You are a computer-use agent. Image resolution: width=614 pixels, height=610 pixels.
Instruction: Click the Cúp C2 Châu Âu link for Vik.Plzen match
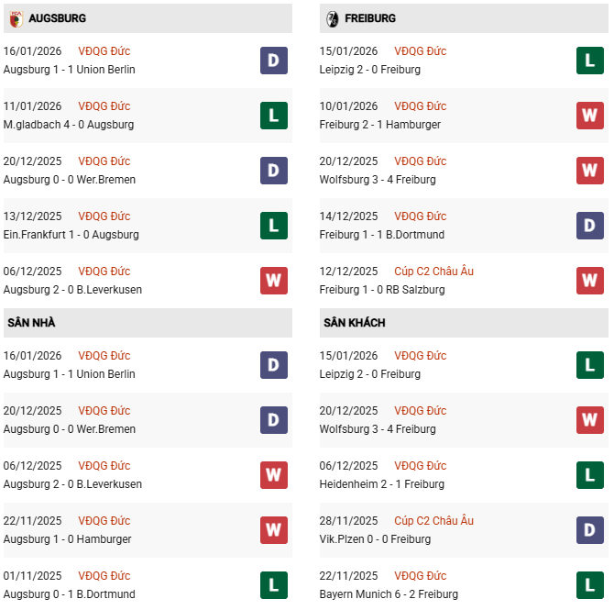point(433,521)
